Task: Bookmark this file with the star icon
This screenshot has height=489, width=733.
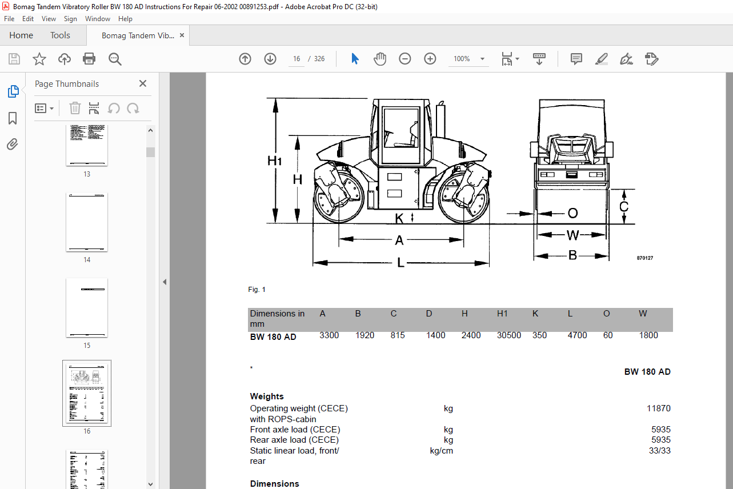Action: pyautogui.click(x=39, y=59)
